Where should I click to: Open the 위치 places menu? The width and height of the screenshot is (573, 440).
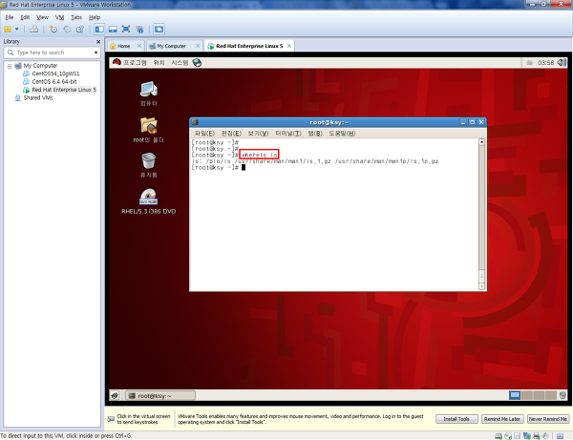coord(159,63)
